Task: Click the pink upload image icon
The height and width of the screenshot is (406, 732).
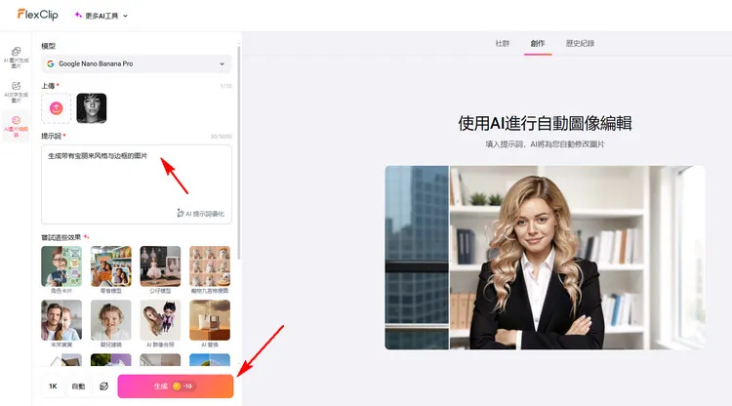Action: [x=57, y=107]
